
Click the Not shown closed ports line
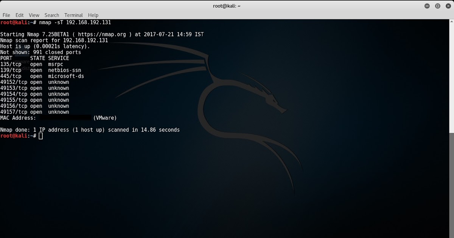pyautogui.click(x=40, y=52)
